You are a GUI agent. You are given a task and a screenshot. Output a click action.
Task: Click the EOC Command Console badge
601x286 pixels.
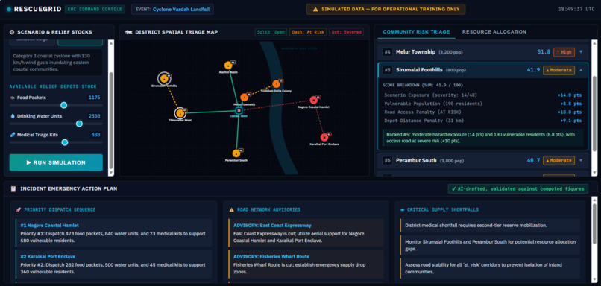[95, 9]
